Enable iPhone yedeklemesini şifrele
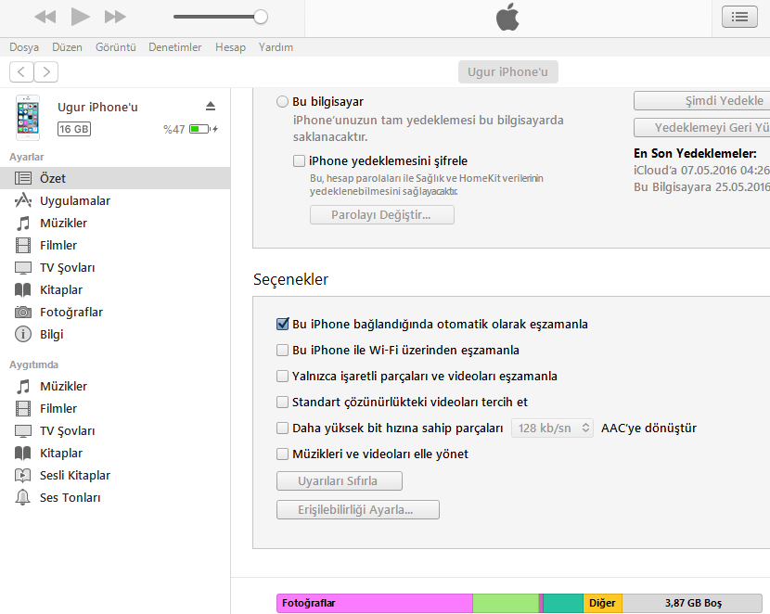 coord(299,160)
